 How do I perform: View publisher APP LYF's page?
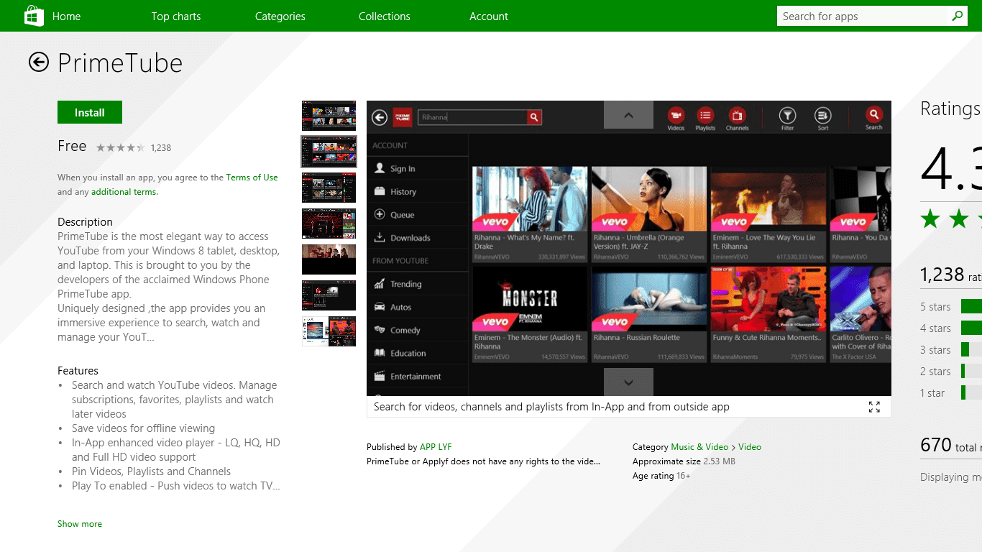coord(436,447)
